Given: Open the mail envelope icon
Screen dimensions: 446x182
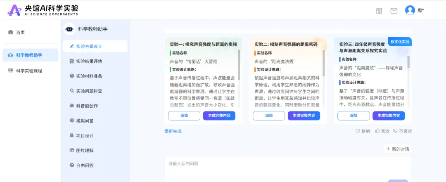Looking at the screenshot, I should pos(394,11).
